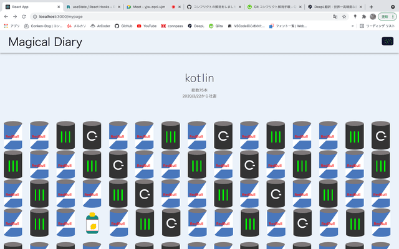Open the Conken-Dog bookmark
This screenshot has height=249, width=399.
pyautogui.click(x=43, y=26)
